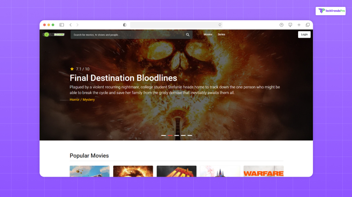
Task: Click the yellow rating star icon
Action: tap(72, 69)
